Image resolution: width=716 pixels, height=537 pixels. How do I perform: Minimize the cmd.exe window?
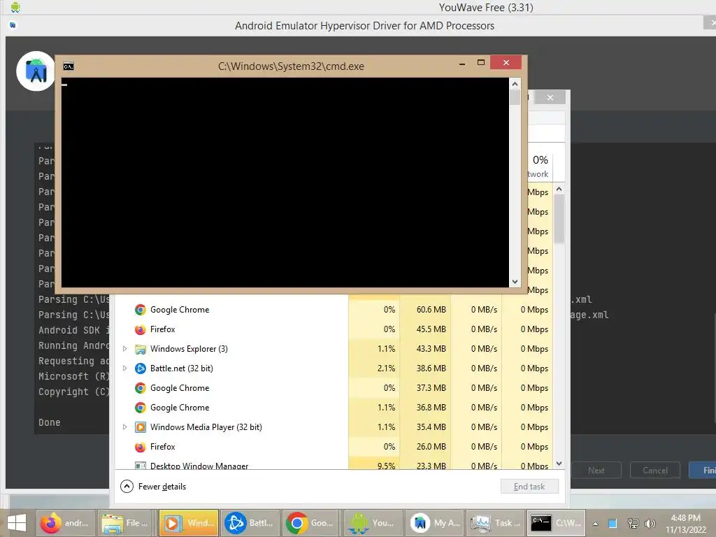462,64
